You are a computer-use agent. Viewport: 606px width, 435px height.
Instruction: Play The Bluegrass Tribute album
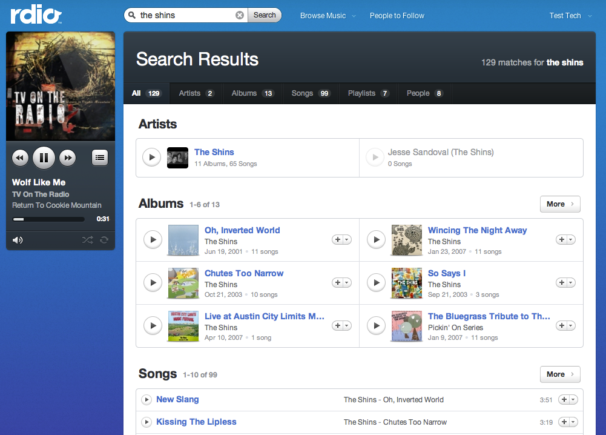376,325
